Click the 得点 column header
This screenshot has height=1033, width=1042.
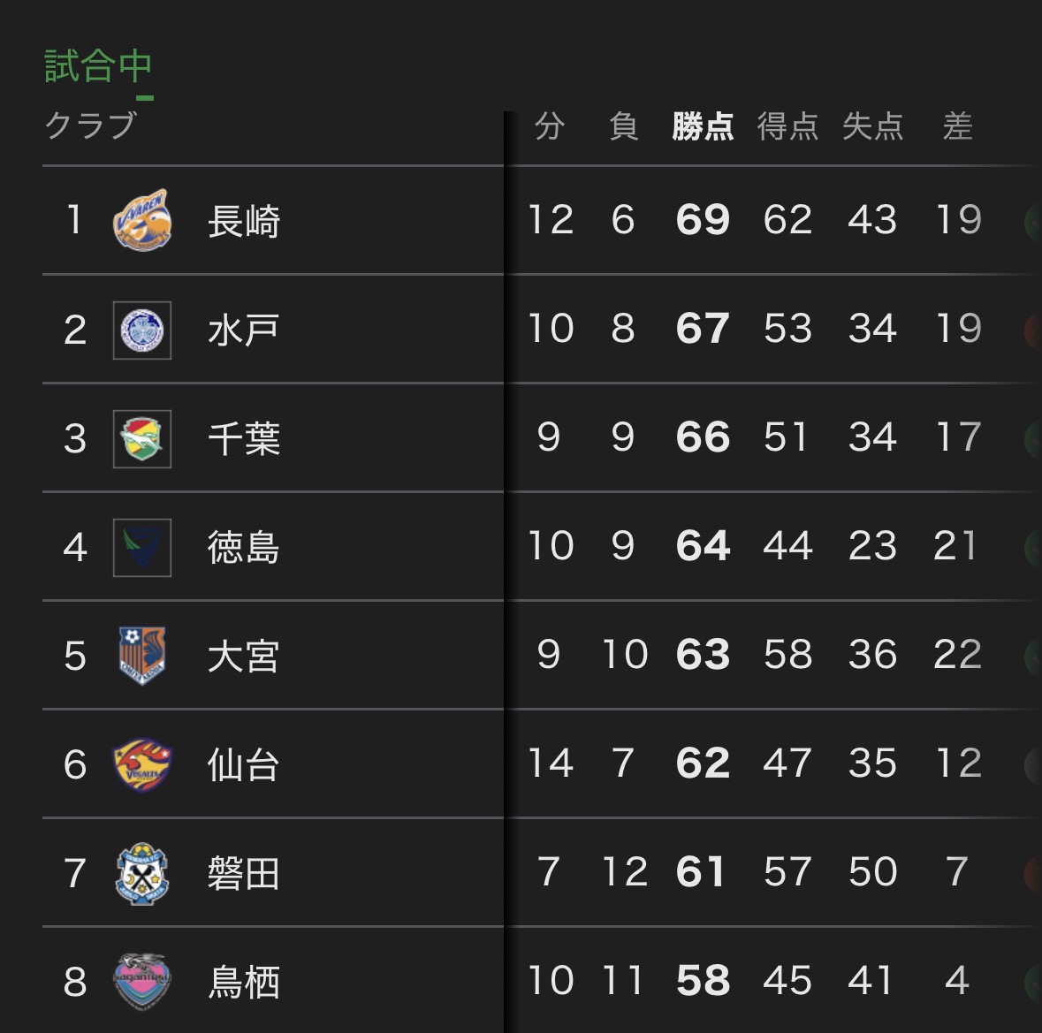point(787,126)
